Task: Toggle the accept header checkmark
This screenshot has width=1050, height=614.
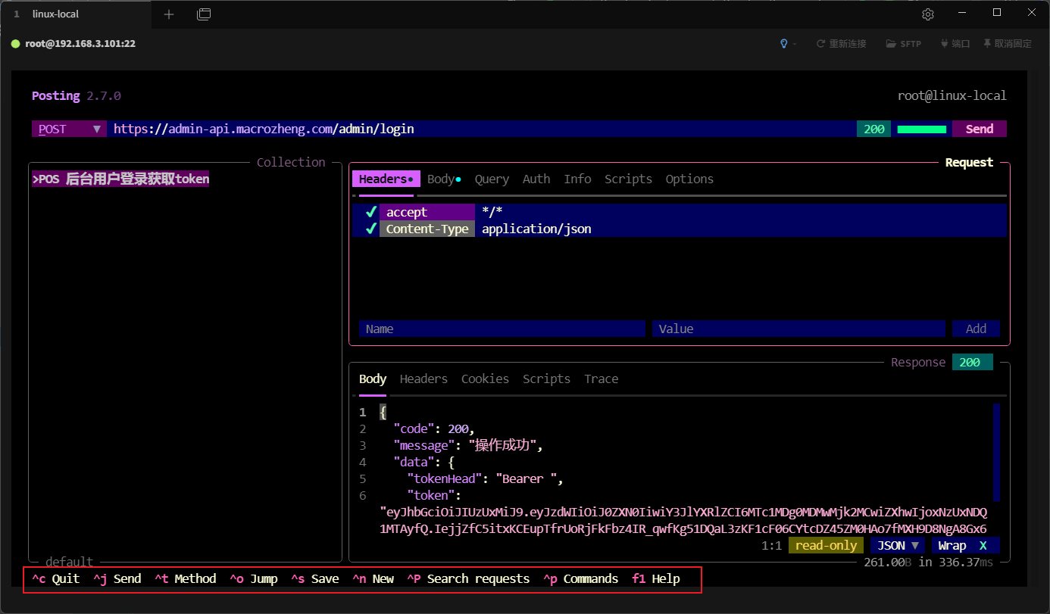Action: pyautogui.click(x=370, y=212)
